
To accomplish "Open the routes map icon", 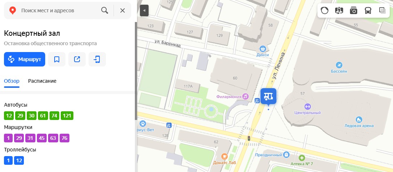I will tap(339, 10).
